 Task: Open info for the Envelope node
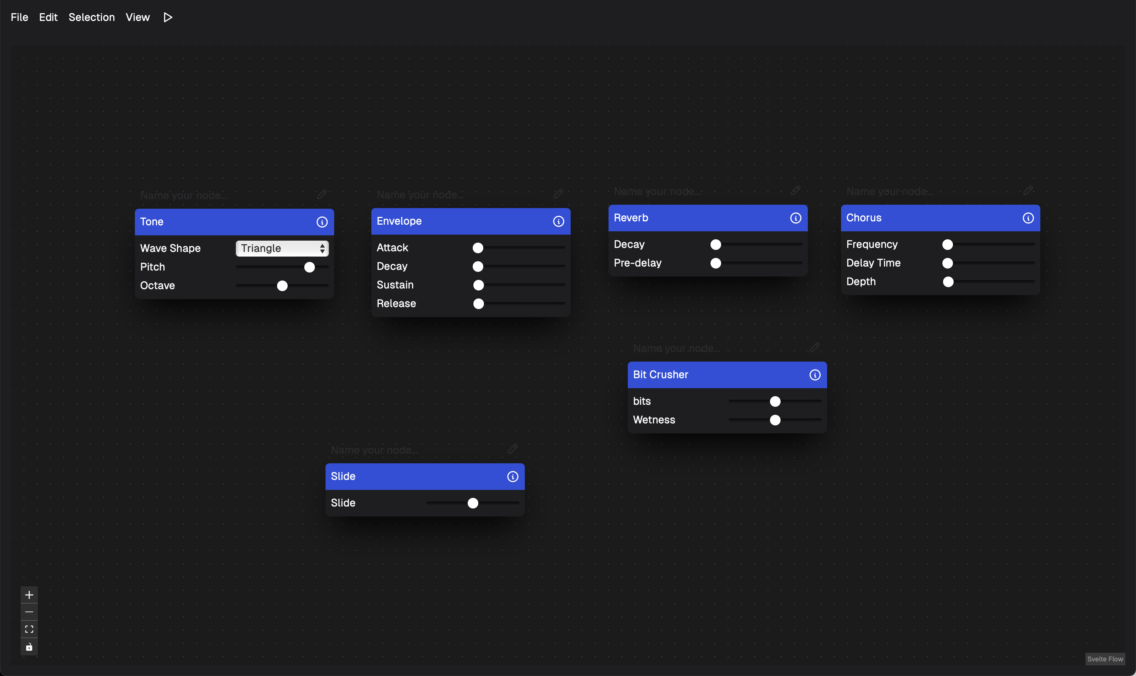(558, 221)
